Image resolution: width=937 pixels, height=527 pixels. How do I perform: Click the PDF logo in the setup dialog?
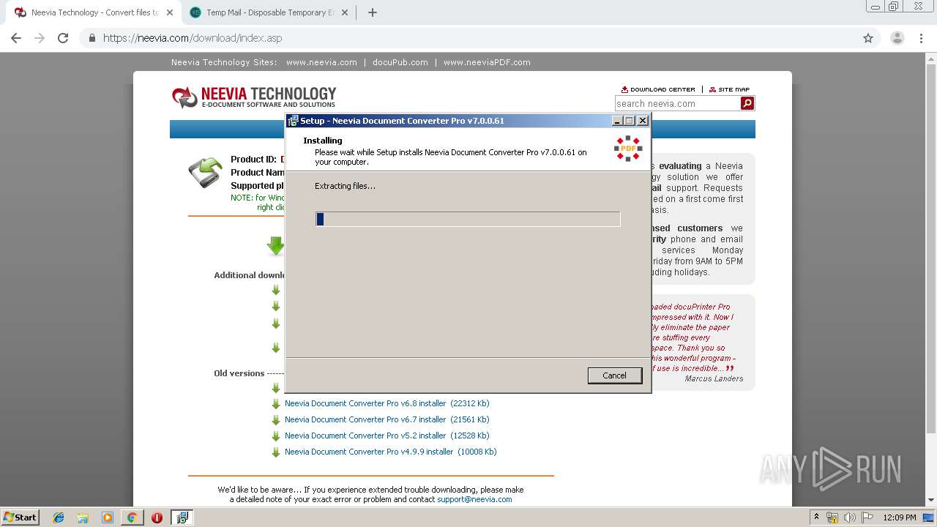click(x=628, y=149)
